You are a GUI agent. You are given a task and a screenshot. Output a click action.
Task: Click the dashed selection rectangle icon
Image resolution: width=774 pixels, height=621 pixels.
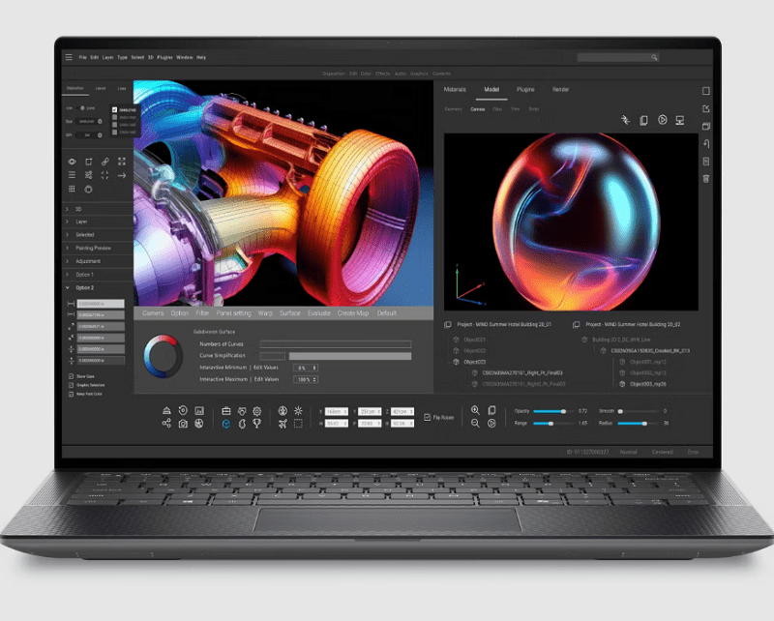(x=298, y=424)
